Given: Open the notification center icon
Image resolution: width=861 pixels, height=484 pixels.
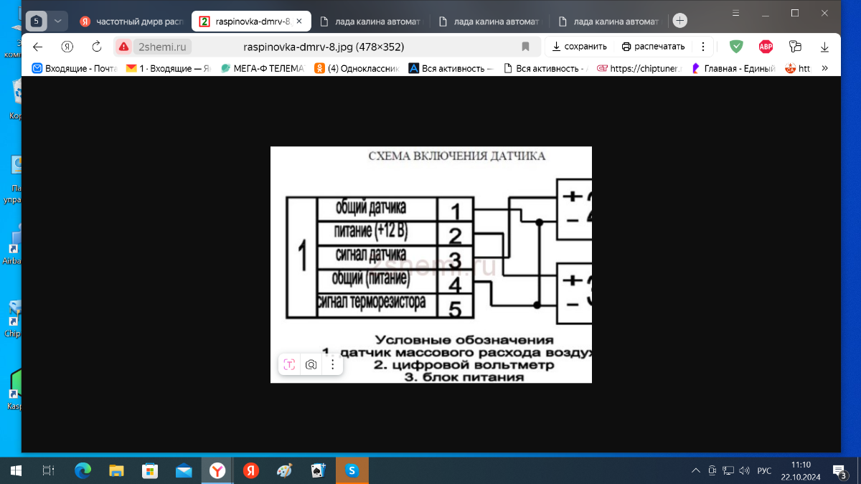Looking at the screenshot, I should pyautogui.click(x=839, y=470).
